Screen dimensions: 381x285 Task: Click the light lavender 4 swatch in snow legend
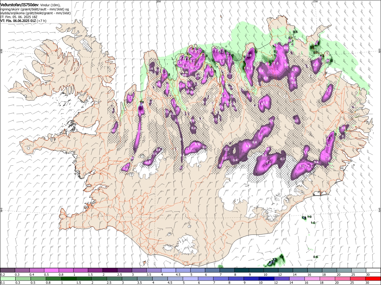tap(168, 270)
